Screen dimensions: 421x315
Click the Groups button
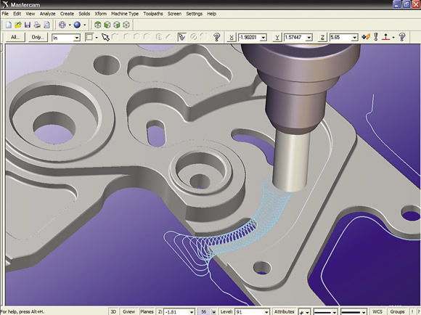pyautogui.click(x=397, y=312)
